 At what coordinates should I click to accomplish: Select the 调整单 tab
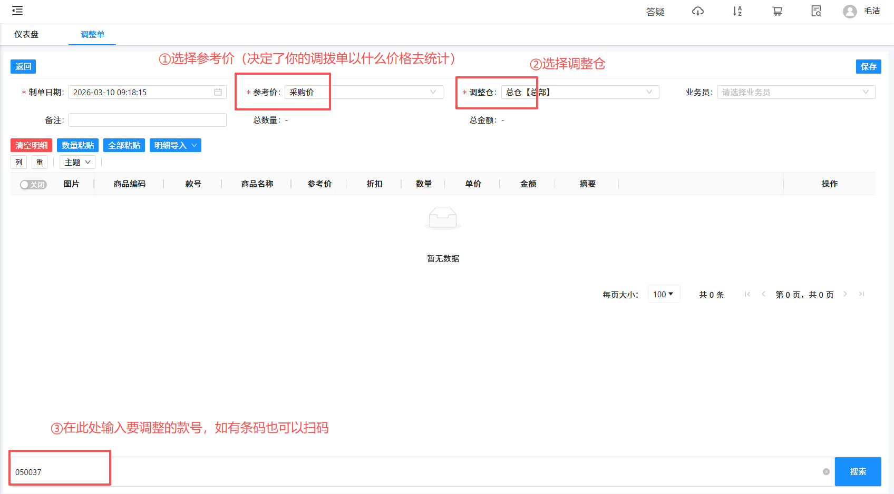click(92, 34)
